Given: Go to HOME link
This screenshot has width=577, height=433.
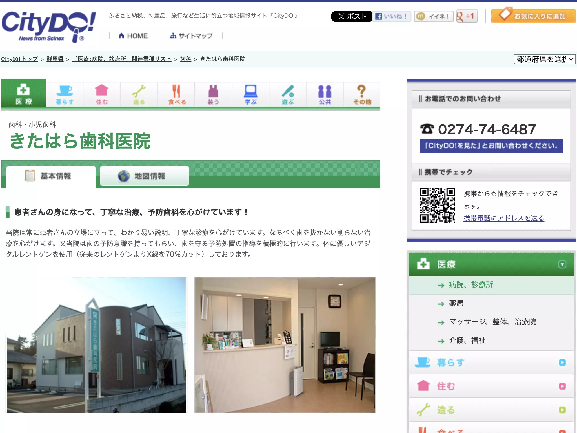Looking at the screenshot, I should pyautogui.click(x=133, y=36).
